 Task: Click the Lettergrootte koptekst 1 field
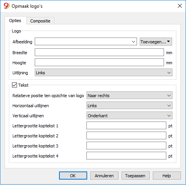click(x=126, y=125)
